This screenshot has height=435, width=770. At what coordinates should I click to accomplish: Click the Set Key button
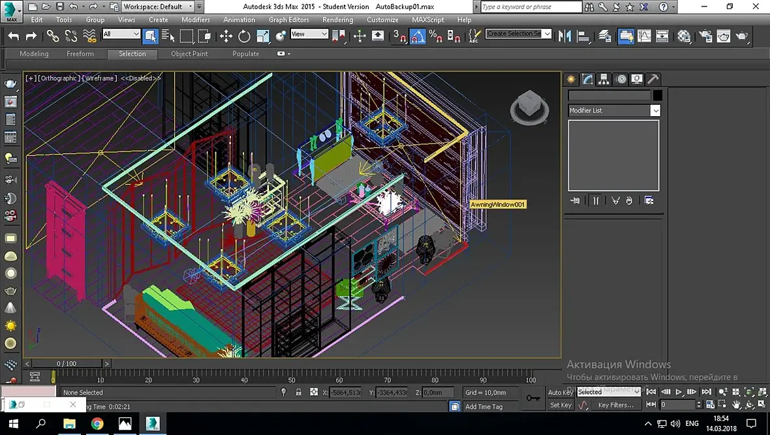point(561,405)
